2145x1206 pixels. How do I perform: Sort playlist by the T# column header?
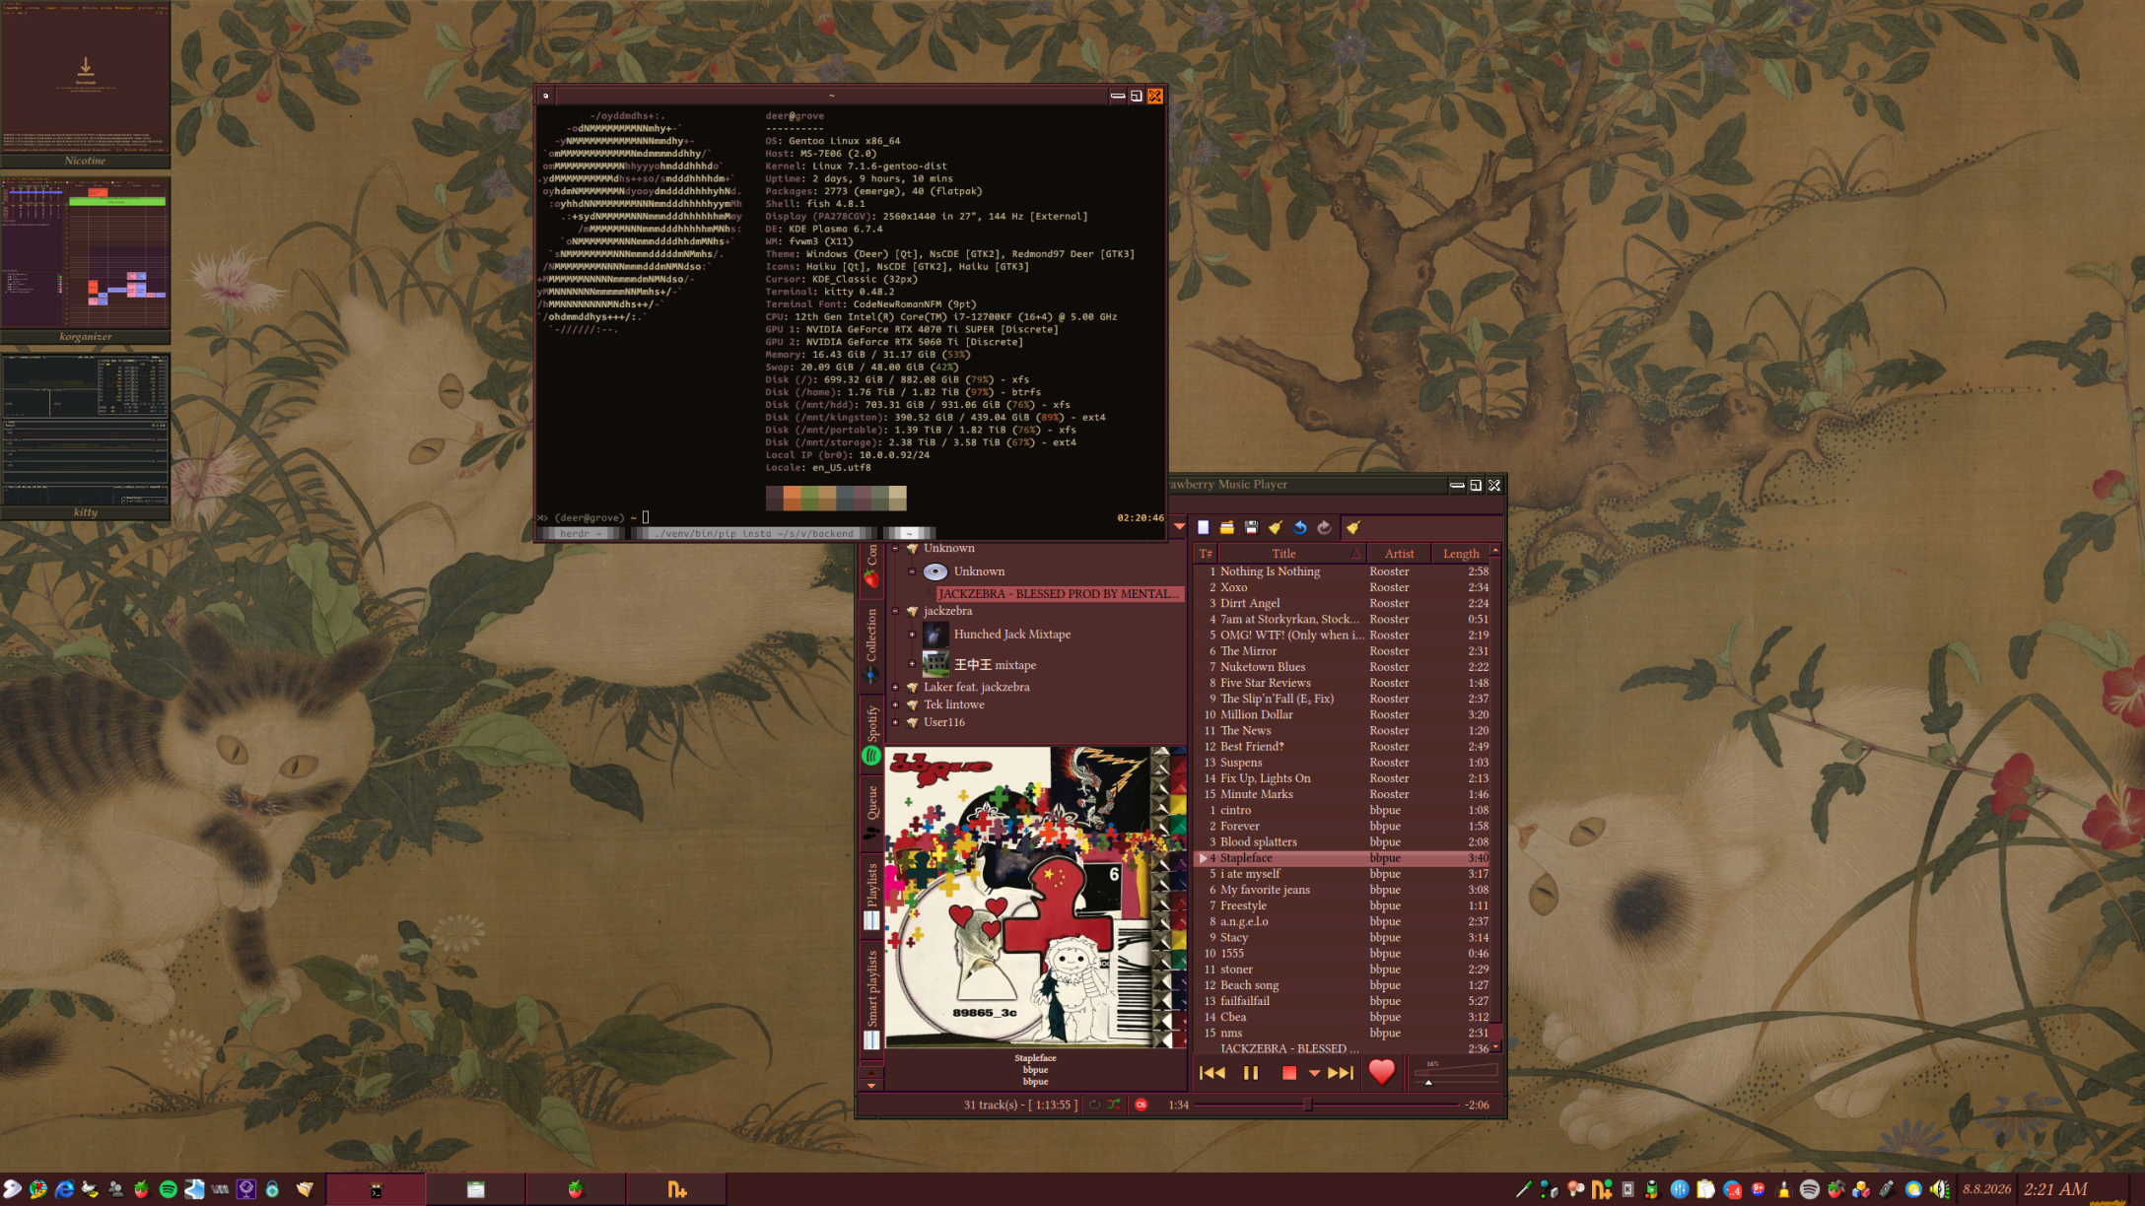[x=1206, y=554]
